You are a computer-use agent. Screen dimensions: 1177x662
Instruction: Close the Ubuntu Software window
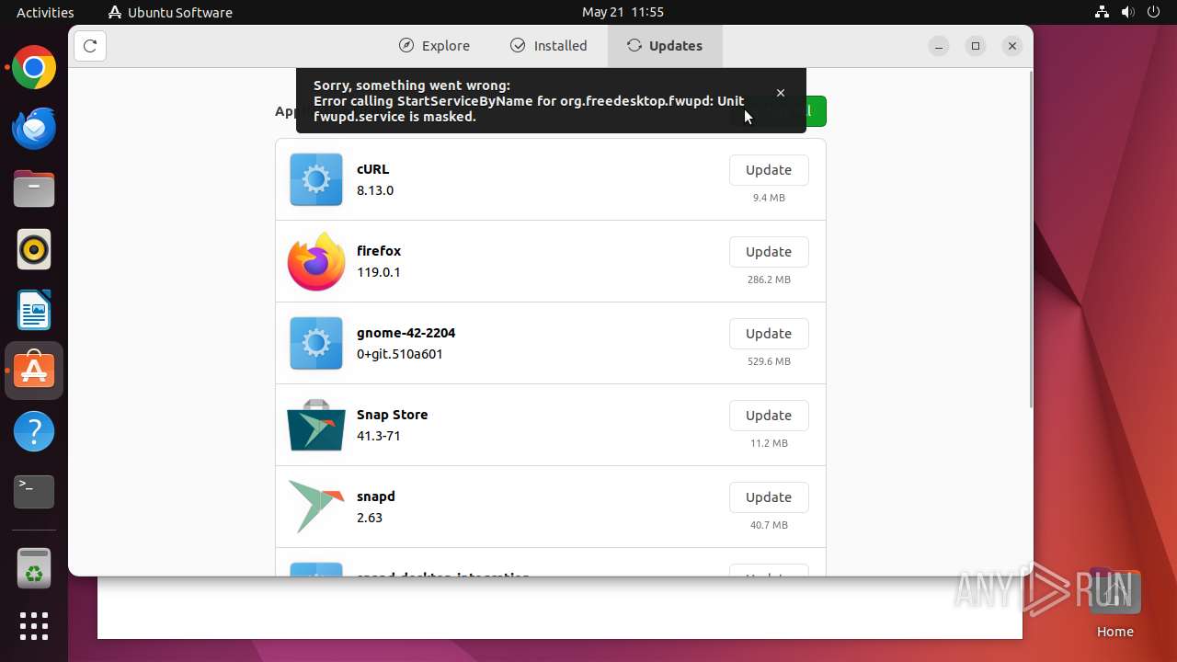1012,46
